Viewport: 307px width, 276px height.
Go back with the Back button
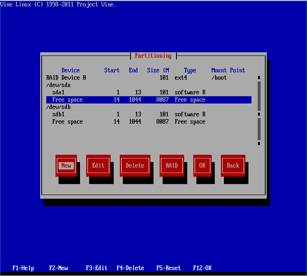click(x=233, y=166)
